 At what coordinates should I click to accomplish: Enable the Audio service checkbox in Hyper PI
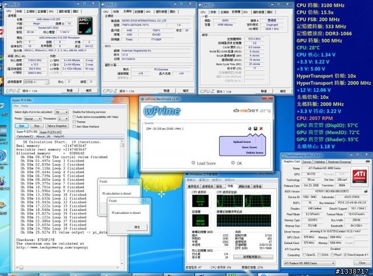(74, 117)
